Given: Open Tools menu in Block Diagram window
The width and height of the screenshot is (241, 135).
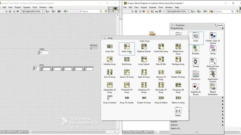Looking at the screenshot, I should [161, 7].
